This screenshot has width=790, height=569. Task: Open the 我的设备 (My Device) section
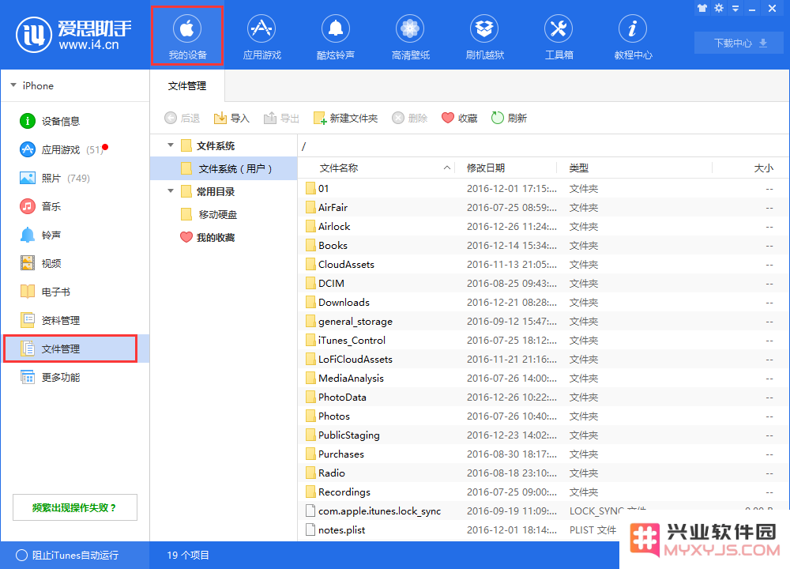[187, 36]
